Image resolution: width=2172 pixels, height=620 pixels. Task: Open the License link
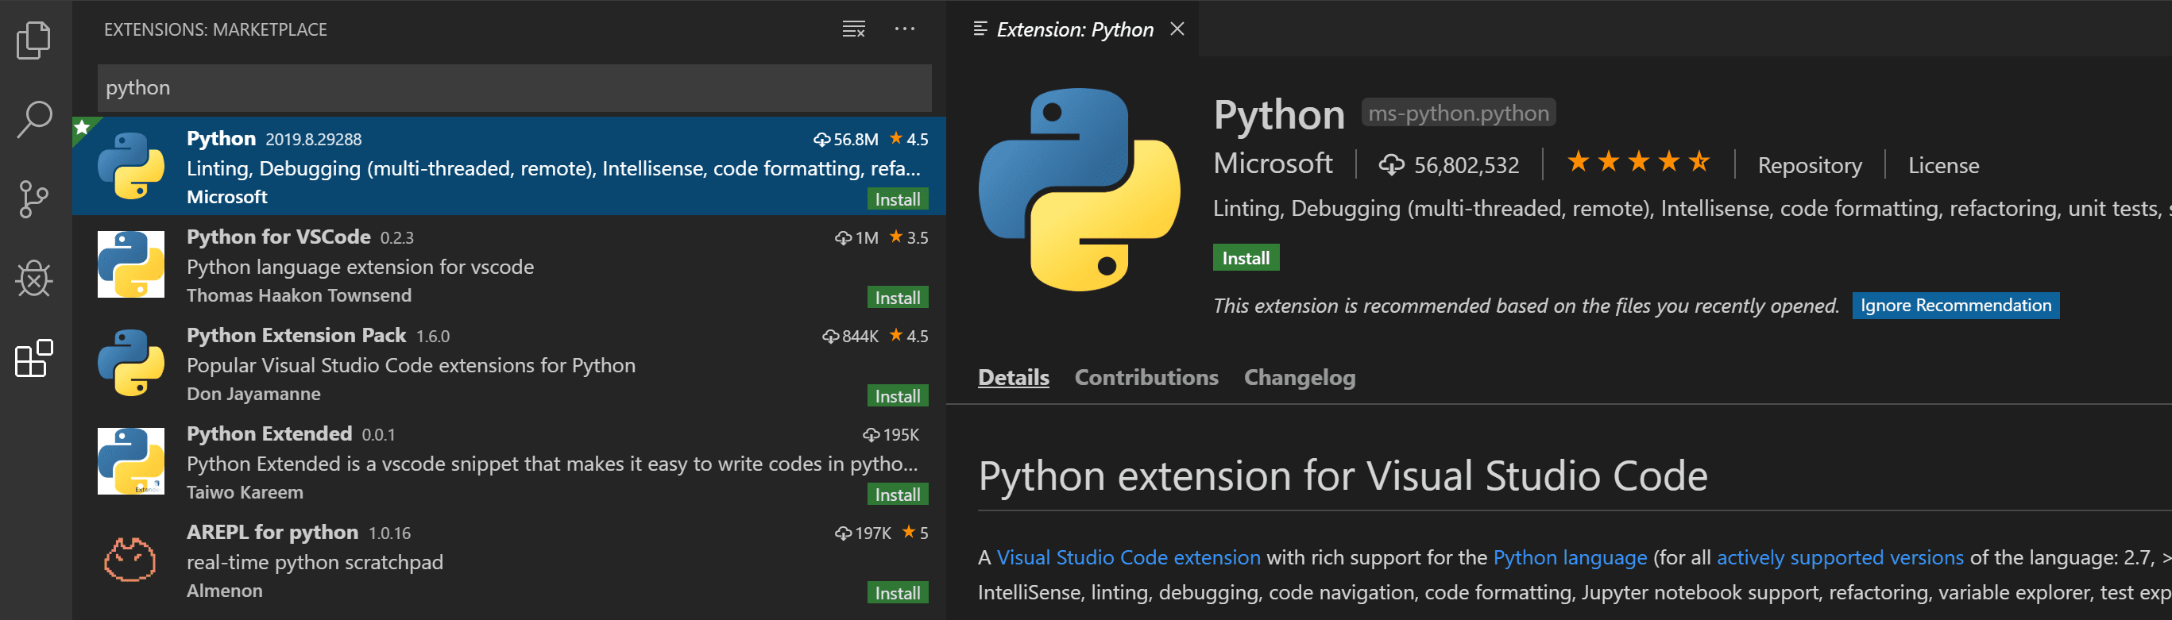pyautogui.click(x=1942, y=165)
